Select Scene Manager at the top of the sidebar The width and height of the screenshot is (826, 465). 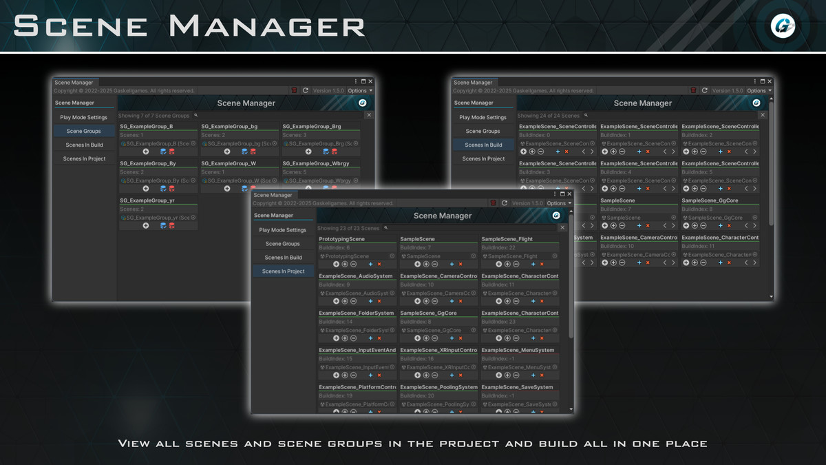point(273,216)
